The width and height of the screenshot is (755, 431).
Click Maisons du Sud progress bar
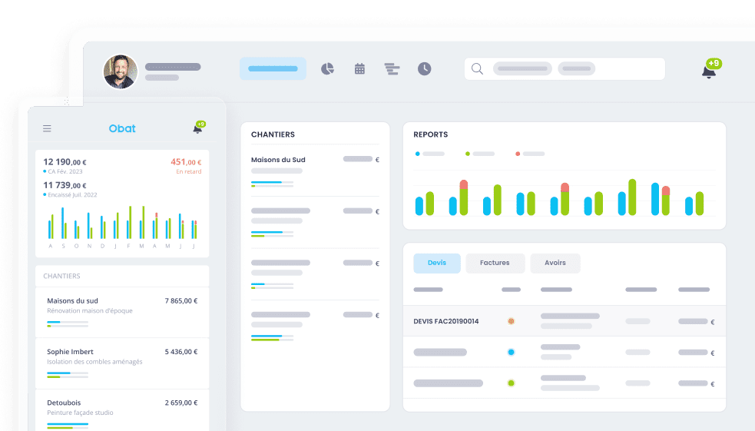pos(272,184)
